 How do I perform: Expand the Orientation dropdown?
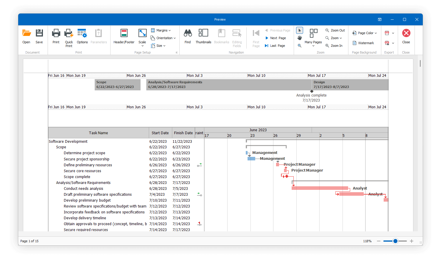(x=163, y=38)
